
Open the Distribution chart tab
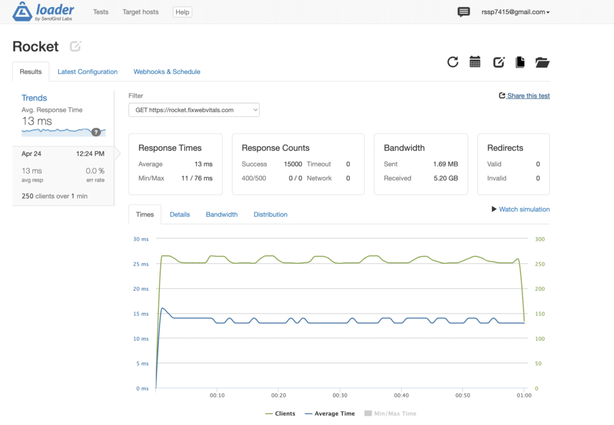coord(270,215)
